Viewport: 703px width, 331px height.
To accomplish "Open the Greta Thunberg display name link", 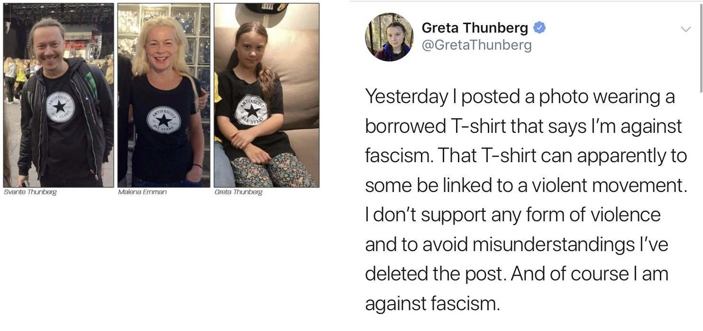I will (x=475, y=28).
